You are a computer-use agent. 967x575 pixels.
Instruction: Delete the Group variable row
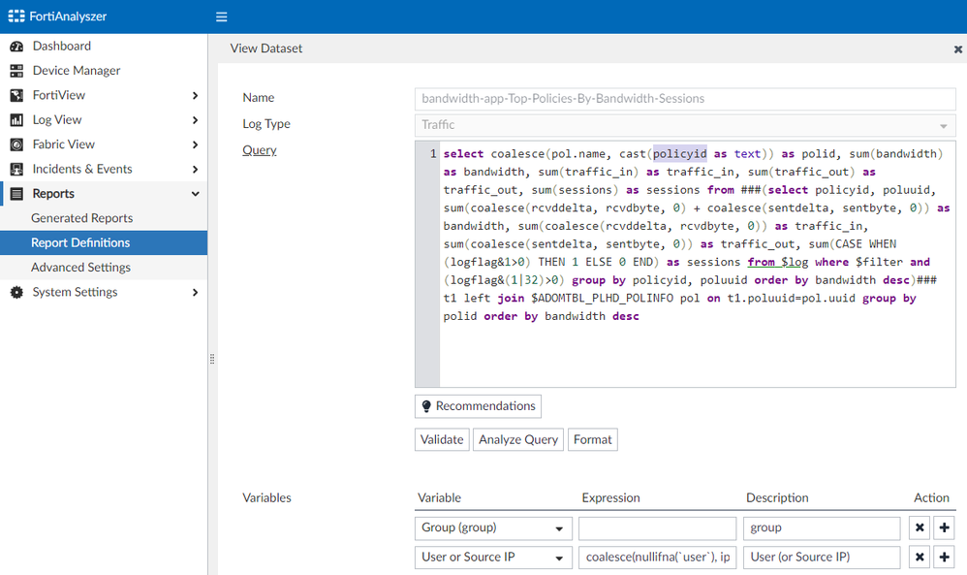coord(920,528)
